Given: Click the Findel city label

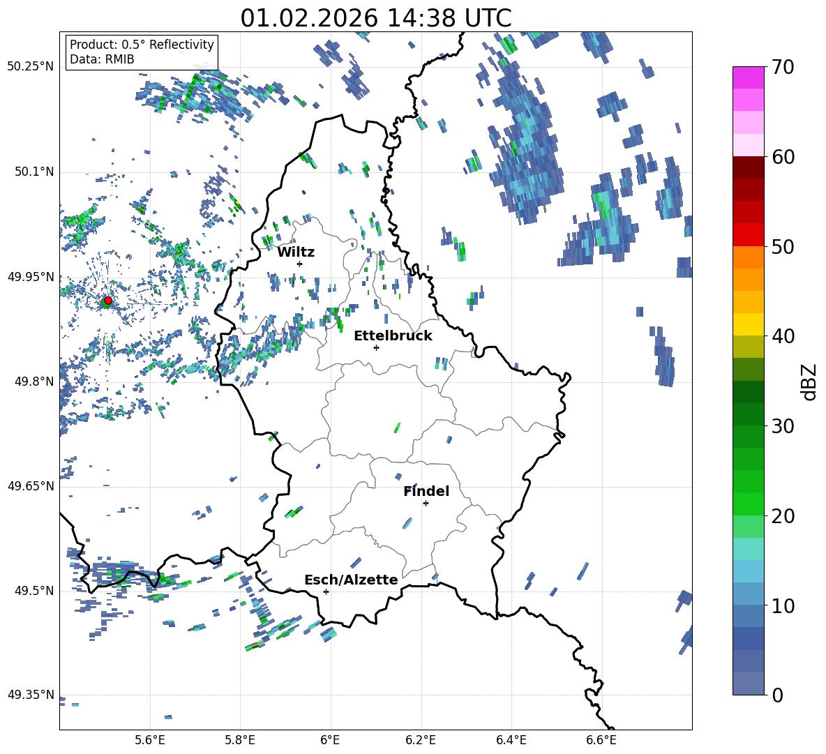Looking at the screenshot, I should [426, 491].
